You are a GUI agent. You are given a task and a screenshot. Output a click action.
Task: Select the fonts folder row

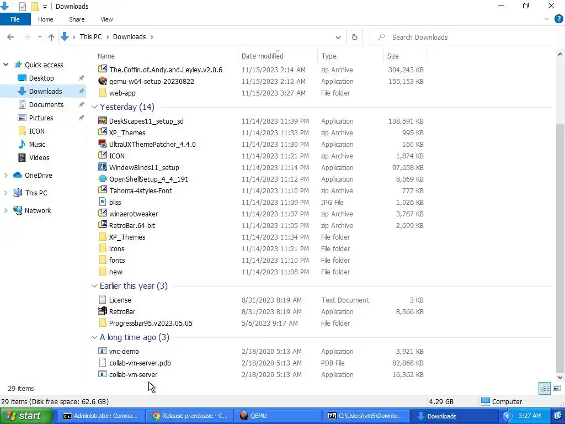point(261,260)
